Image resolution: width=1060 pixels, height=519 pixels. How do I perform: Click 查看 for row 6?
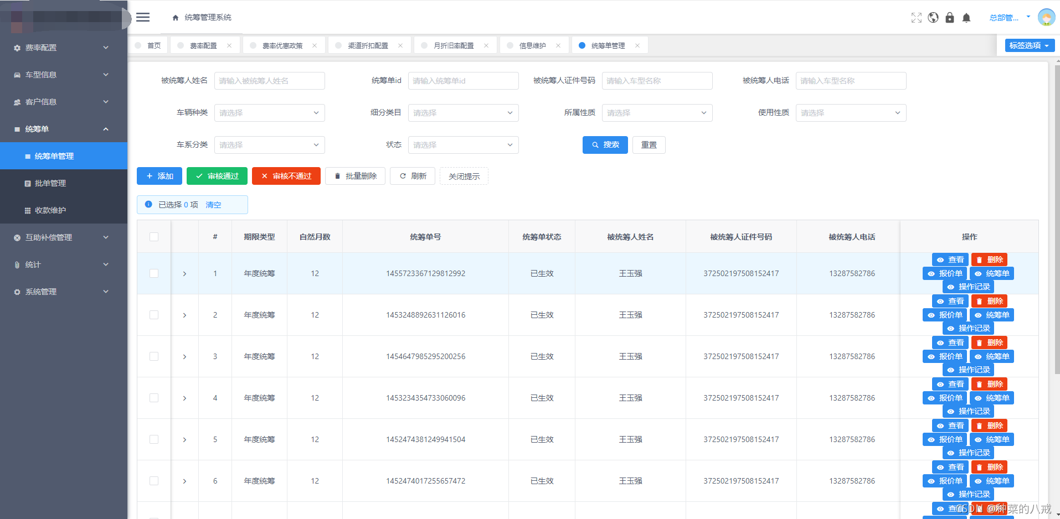point(950,467)
